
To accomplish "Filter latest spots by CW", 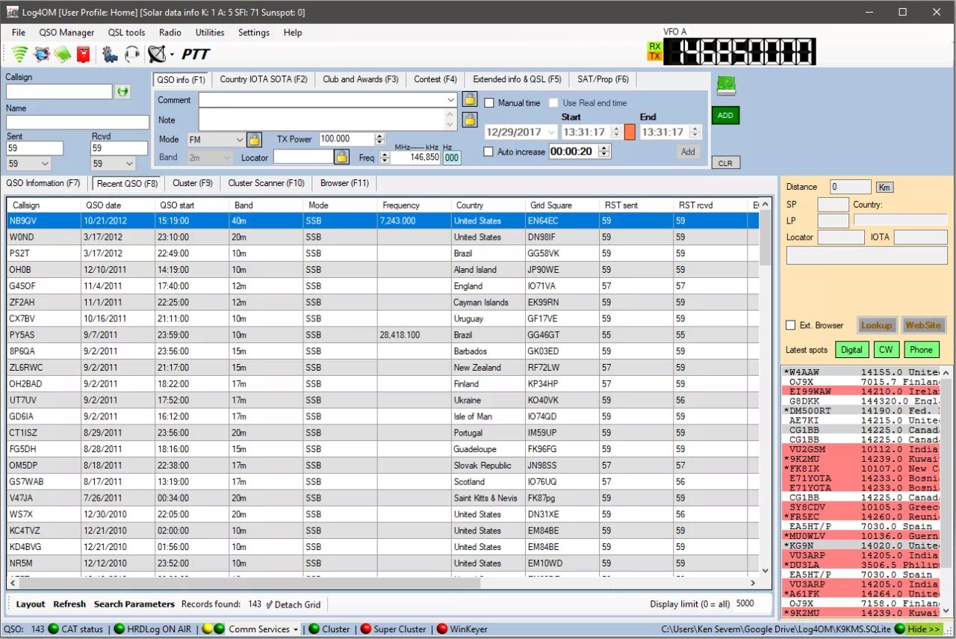I will pyautogui.click(x=886, y=350).
